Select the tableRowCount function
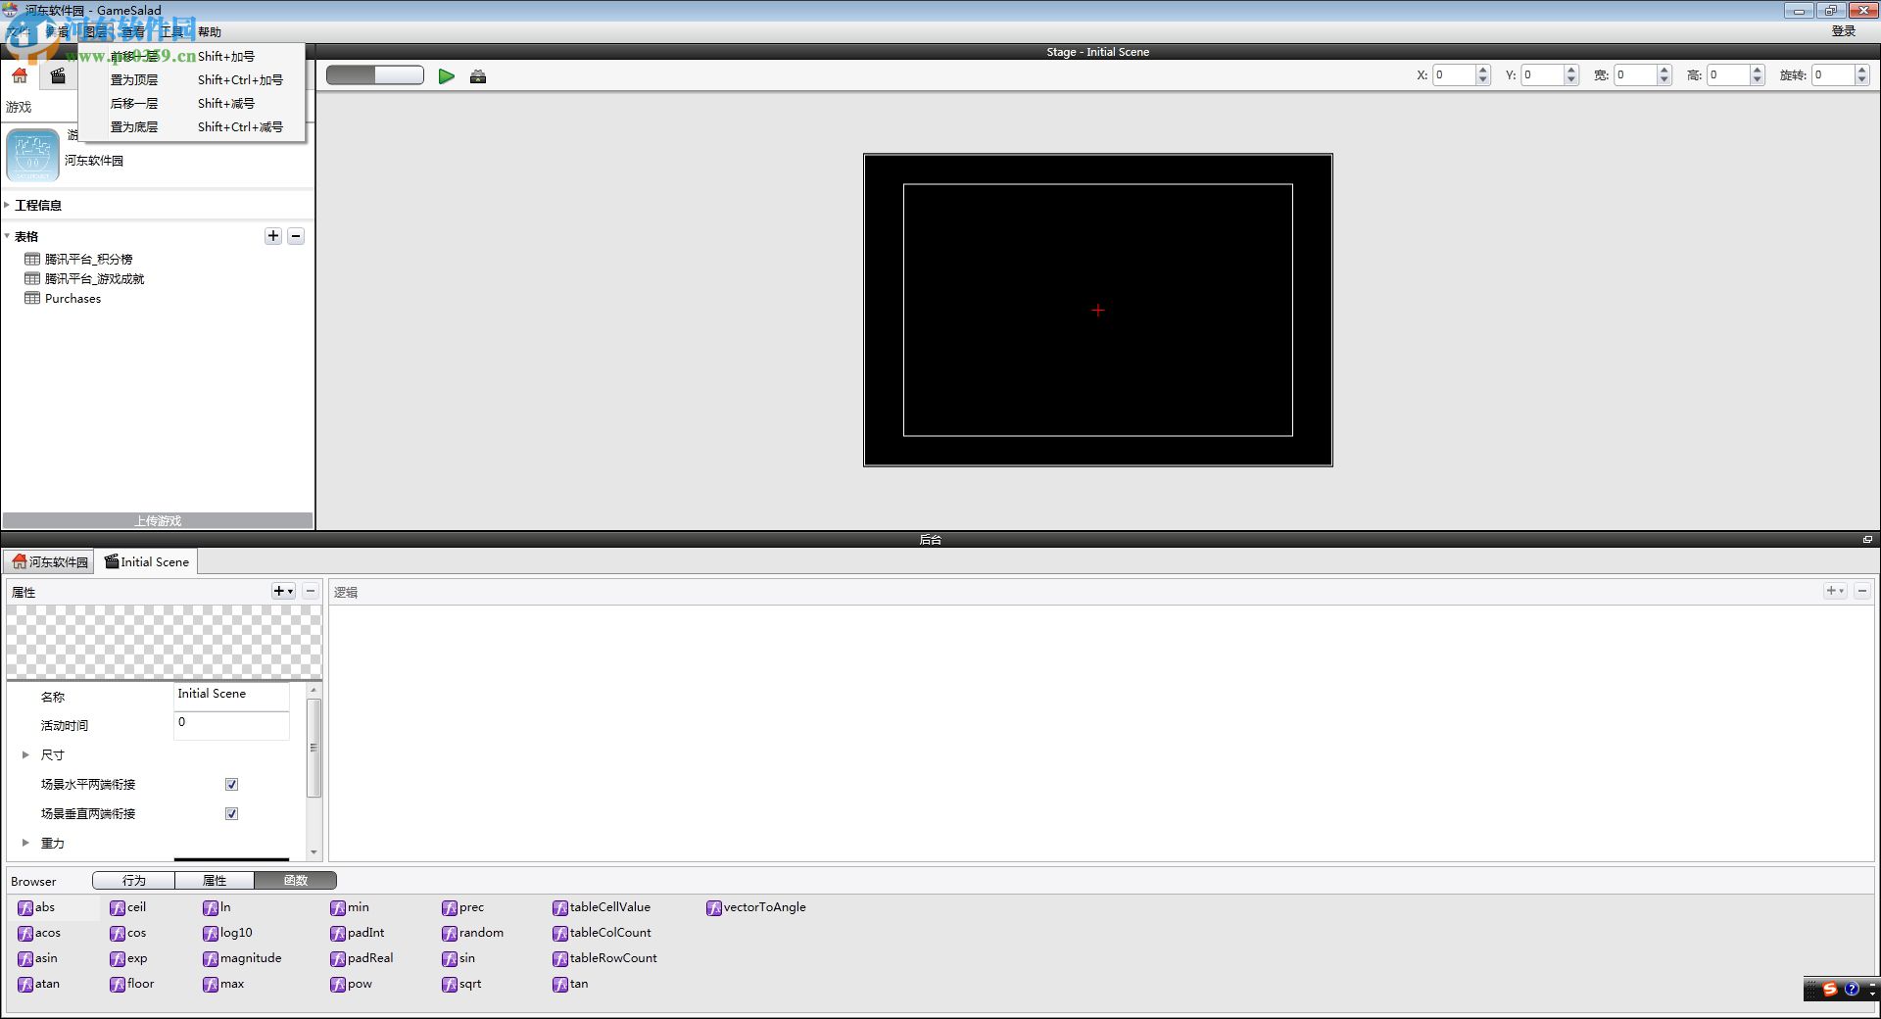This screenshot has height=1019, width=1881. click(x=604, y=958)
